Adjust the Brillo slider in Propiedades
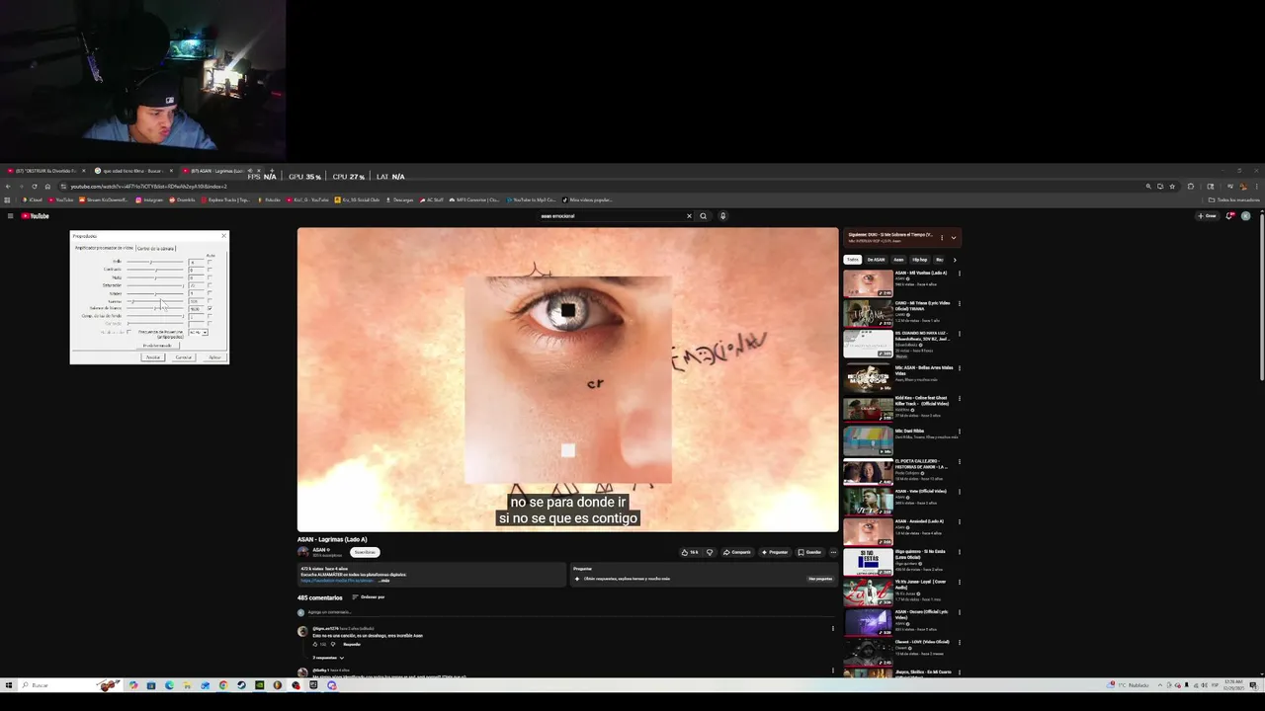The width and height of the screenshot is (1265, 711). (x=155, y=262)
